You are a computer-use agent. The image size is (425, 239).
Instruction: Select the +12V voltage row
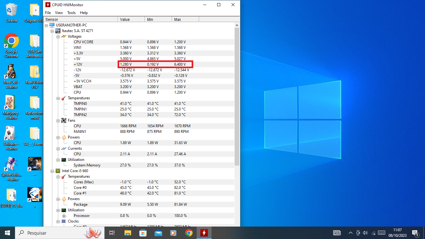153,64
